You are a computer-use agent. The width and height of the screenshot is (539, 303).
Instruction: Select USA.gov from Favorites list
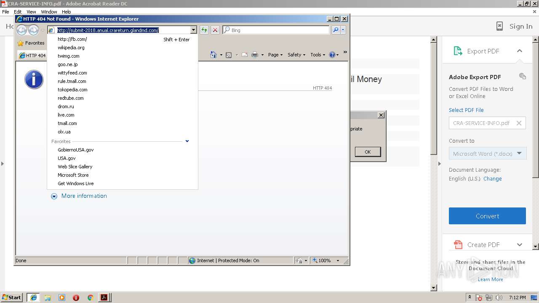coord(67,158)
